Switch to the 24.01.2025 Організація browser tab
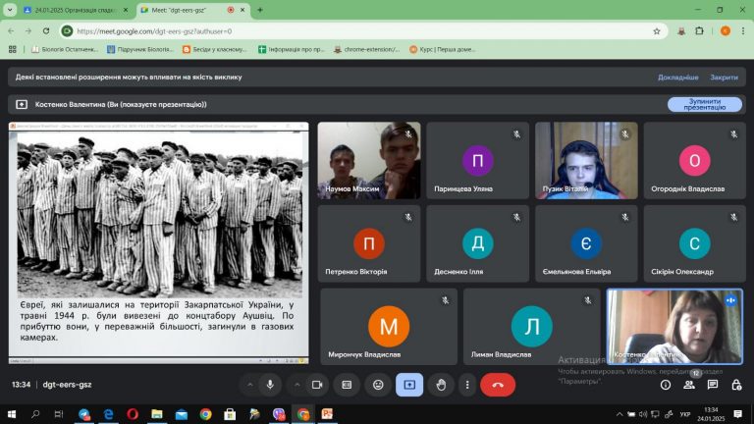This screenshot has width=754, height=424. coord(76,10)
